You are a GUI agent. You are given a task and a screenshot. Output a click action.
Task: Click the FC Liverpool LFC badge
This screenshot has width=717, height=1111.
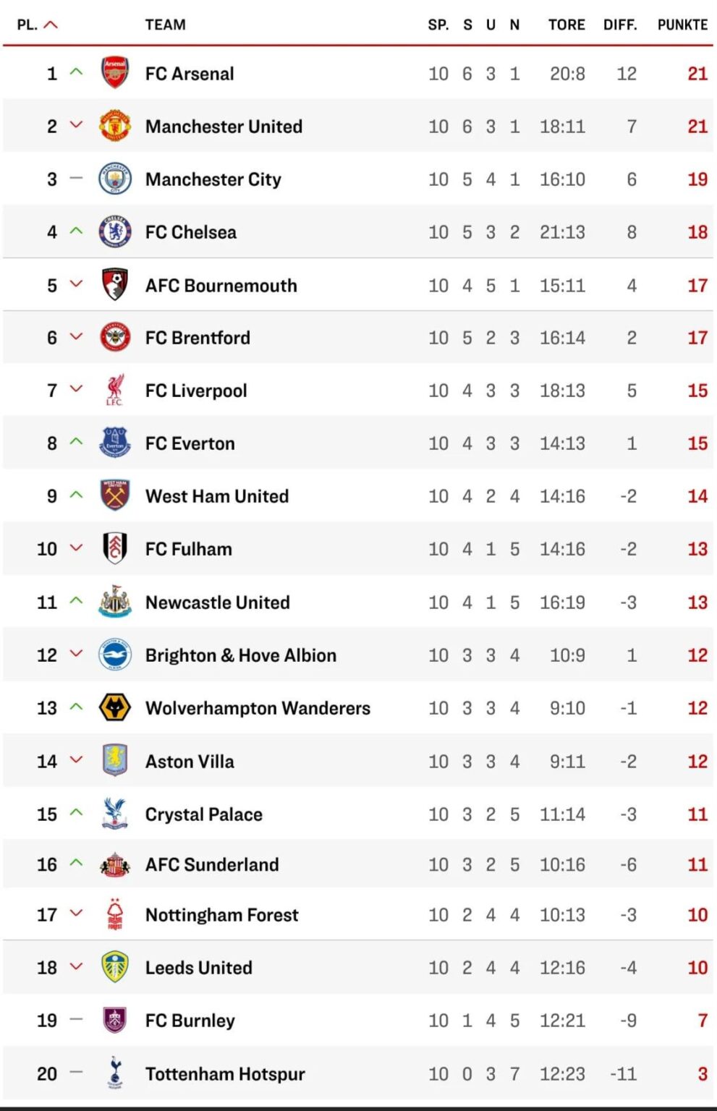tap(114, 390)
